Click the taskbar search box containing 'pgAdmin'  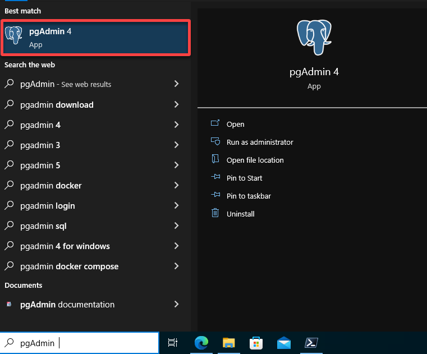click(79, 343)
